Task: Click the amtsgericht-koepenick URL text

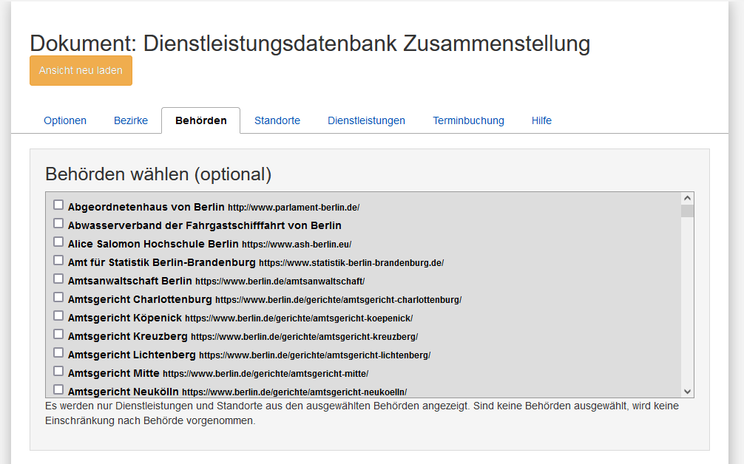Action: (299, 318)
